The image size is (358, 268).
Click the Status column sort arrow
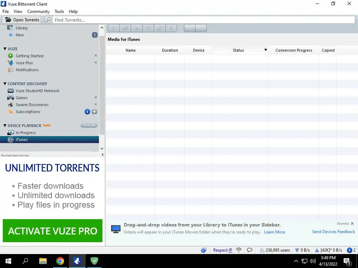point(266,50)
